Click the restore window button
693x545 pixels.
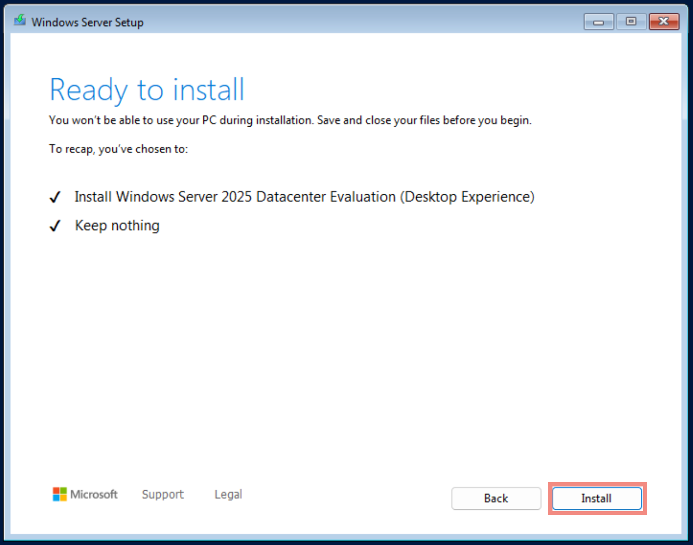(x=631, y=21)
